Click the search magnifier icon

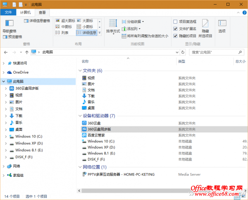(240, 52)
